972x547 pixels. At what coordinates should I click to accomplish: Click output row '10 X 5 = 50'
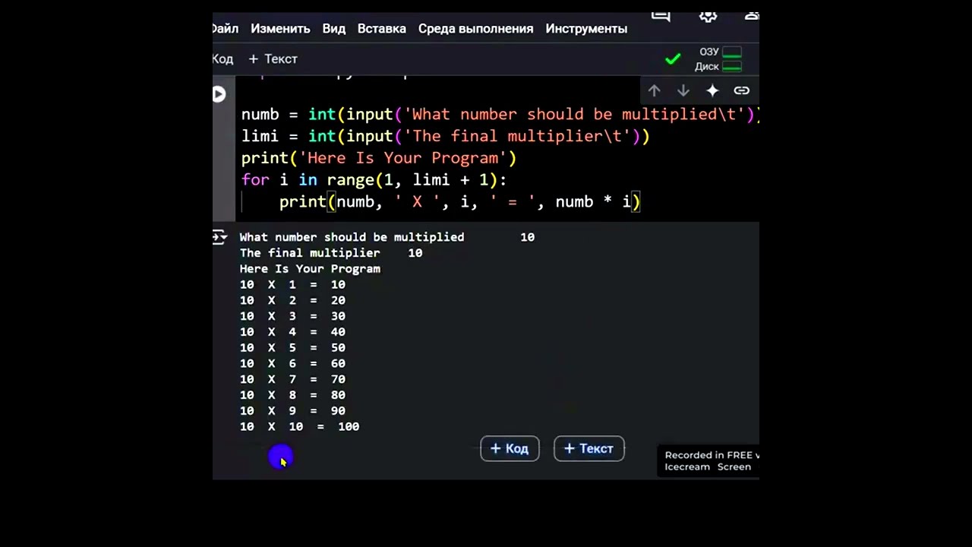(x=292, y=348)
